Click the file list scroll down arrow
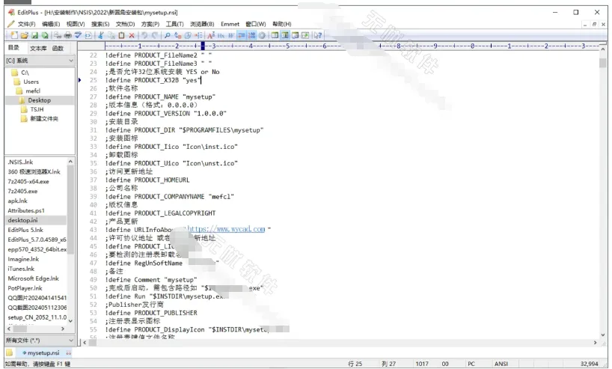612x369 pixels. coord(70,321)
